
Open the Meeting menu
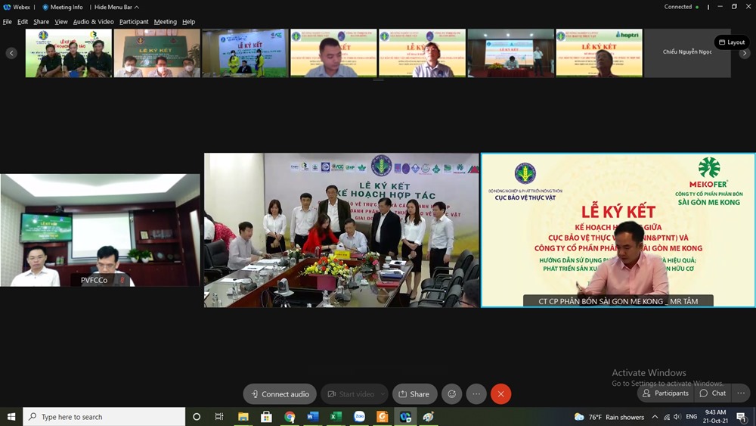coord(166,22)
